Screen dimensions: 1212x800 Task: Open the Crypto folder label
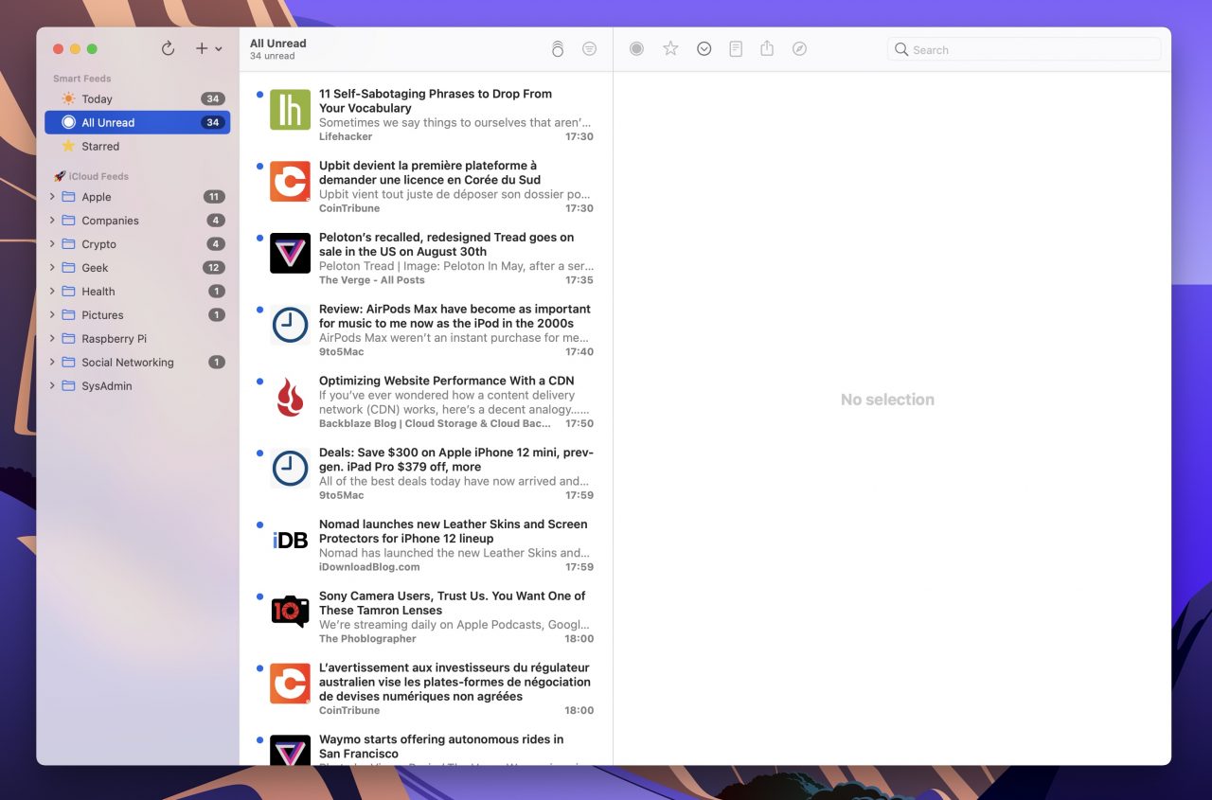pos(98,244)
